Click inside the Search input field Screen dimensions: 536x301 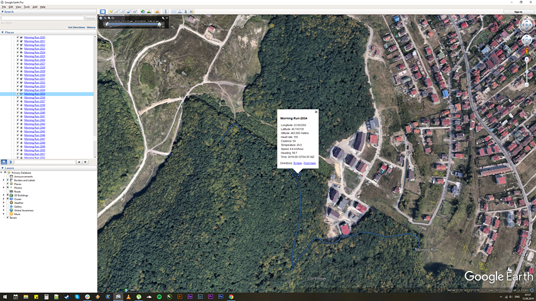(x=41, y=18)
